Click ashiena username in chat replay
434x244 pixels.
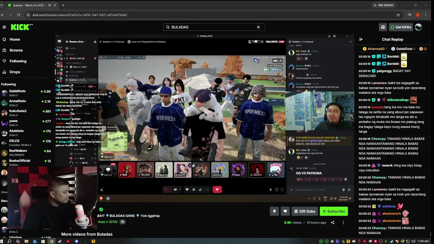[x=389, y=206]
